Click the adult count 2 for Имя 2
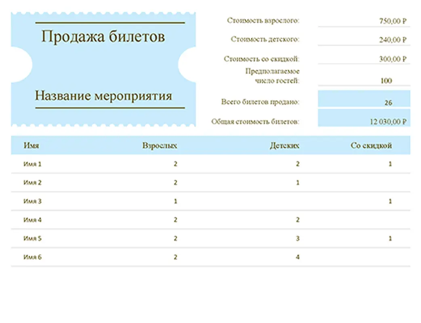 [x=175, y=182]
